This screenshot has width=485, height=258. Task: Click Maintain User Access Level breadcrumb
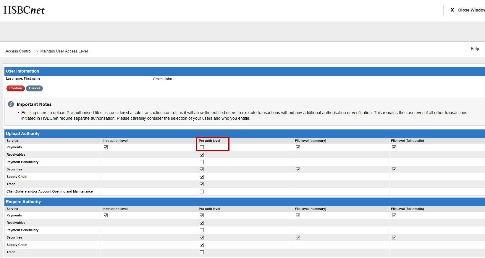pyautogui.click(x=64, y=51)
